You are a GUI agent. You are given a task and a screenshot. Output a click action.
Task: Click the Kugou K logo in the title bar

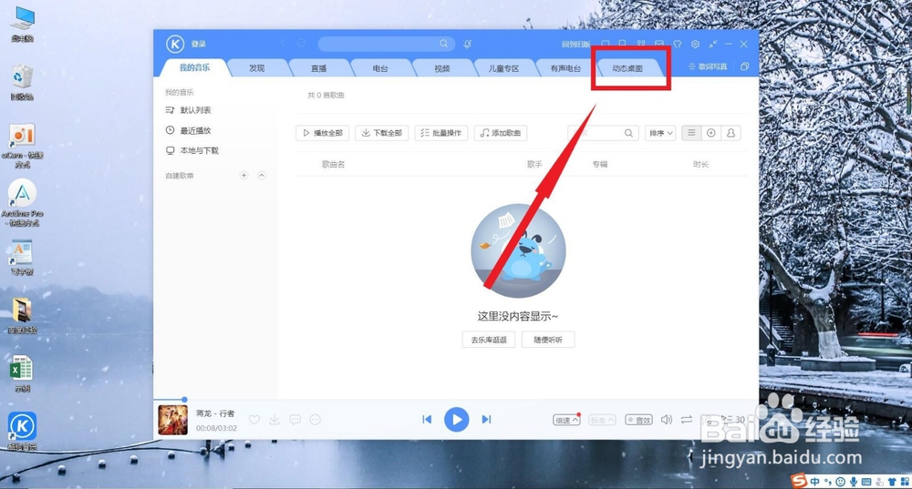click(174, 44)
